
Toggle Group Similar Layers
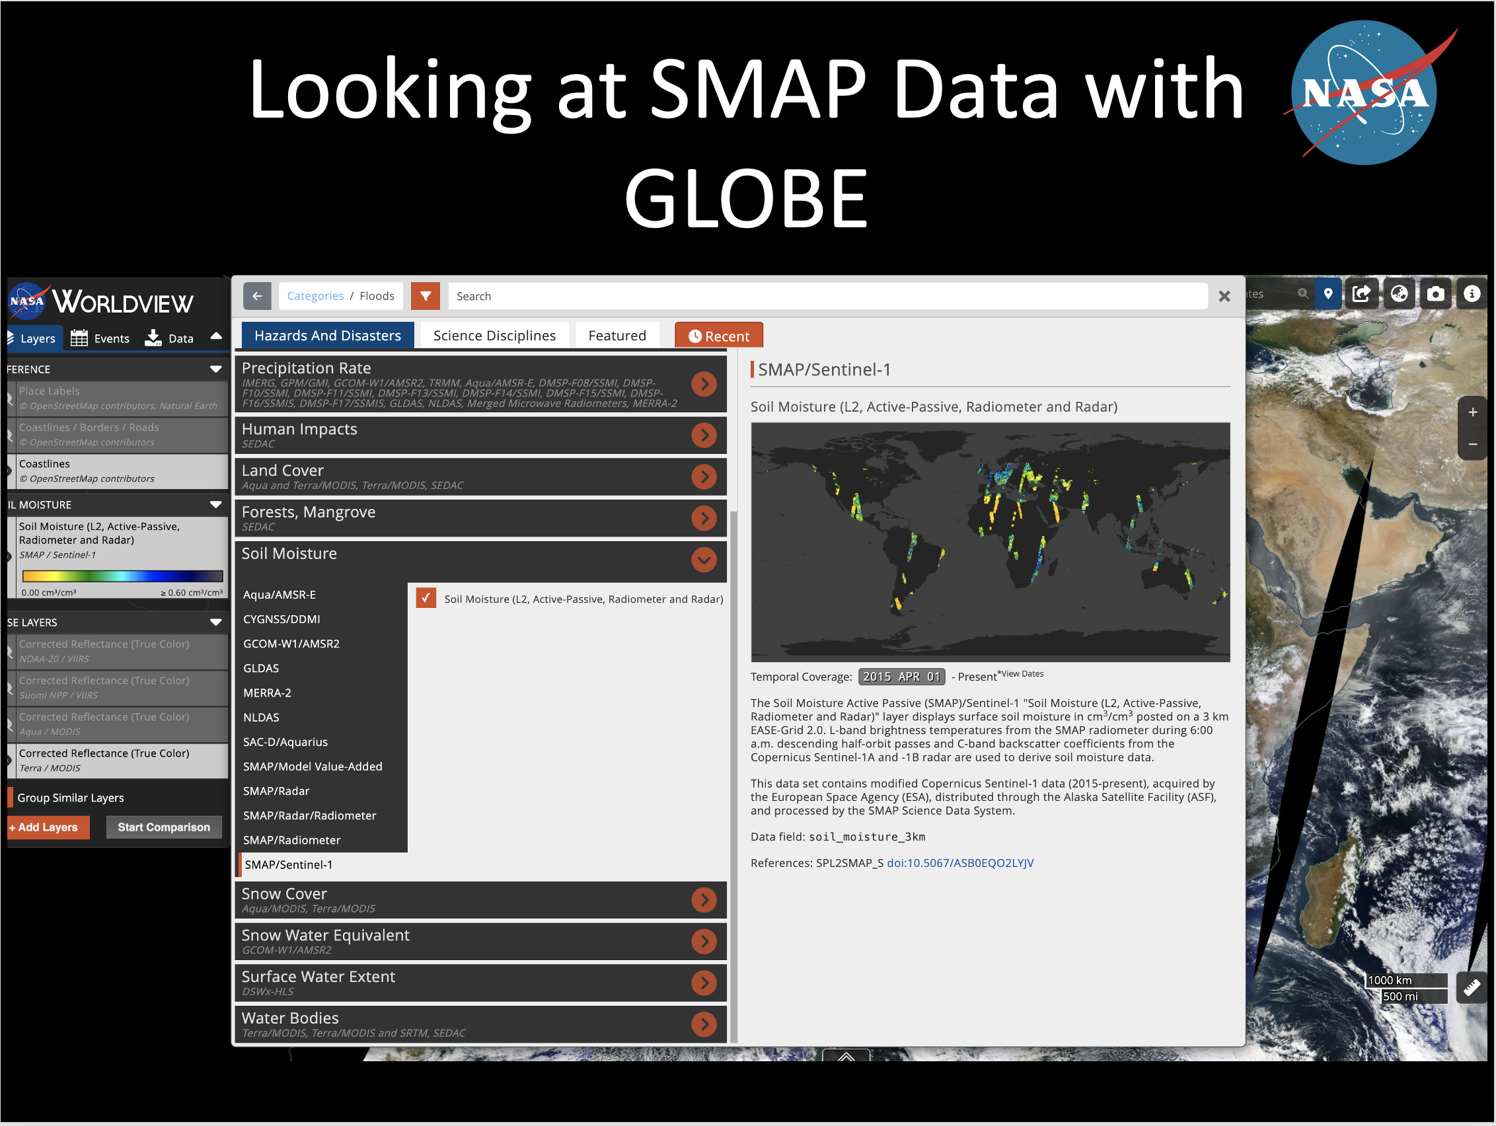pos(11,798)
